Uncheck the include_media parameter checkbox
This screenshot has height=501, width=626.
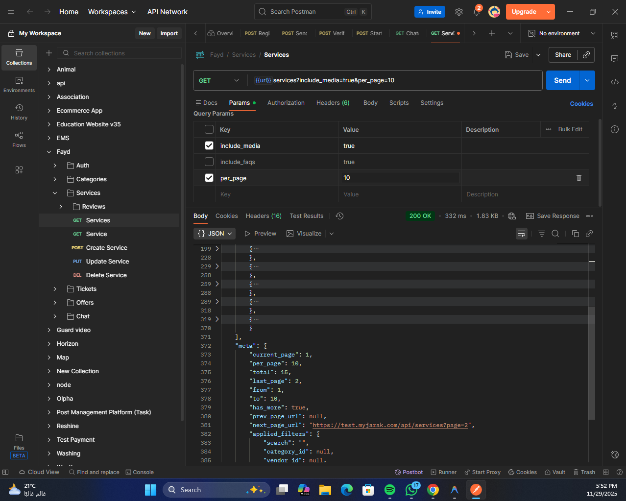pyautogui.click(x=209, y=145)
